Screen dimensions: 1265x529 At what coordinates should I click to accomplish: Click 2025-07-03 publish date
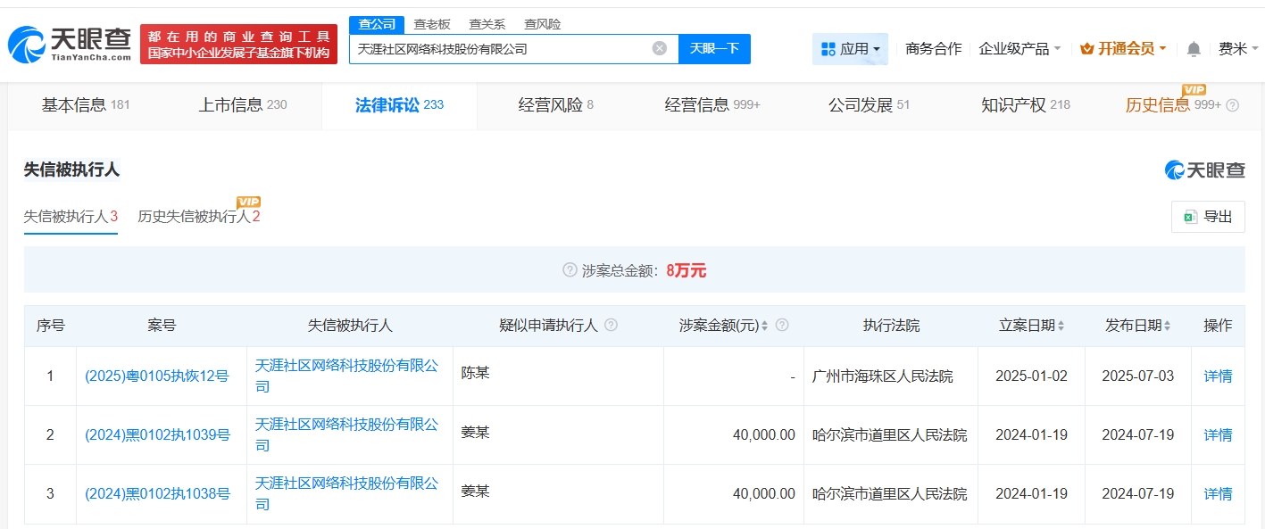point(1137,376)
